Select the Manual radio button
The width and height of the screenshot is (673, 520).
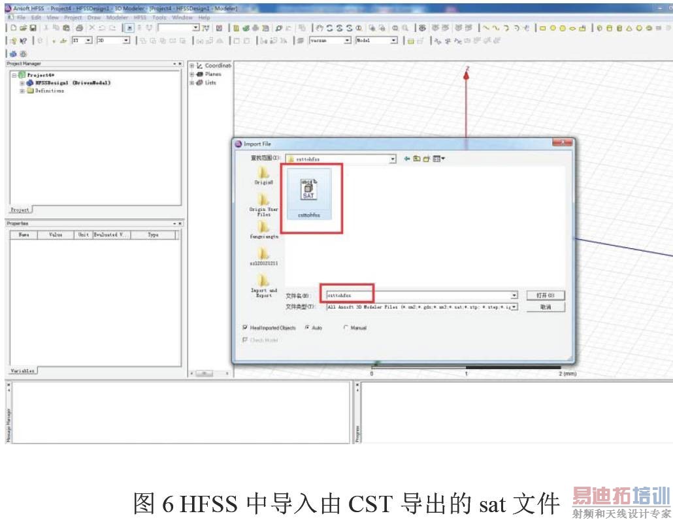pos(346,327)
